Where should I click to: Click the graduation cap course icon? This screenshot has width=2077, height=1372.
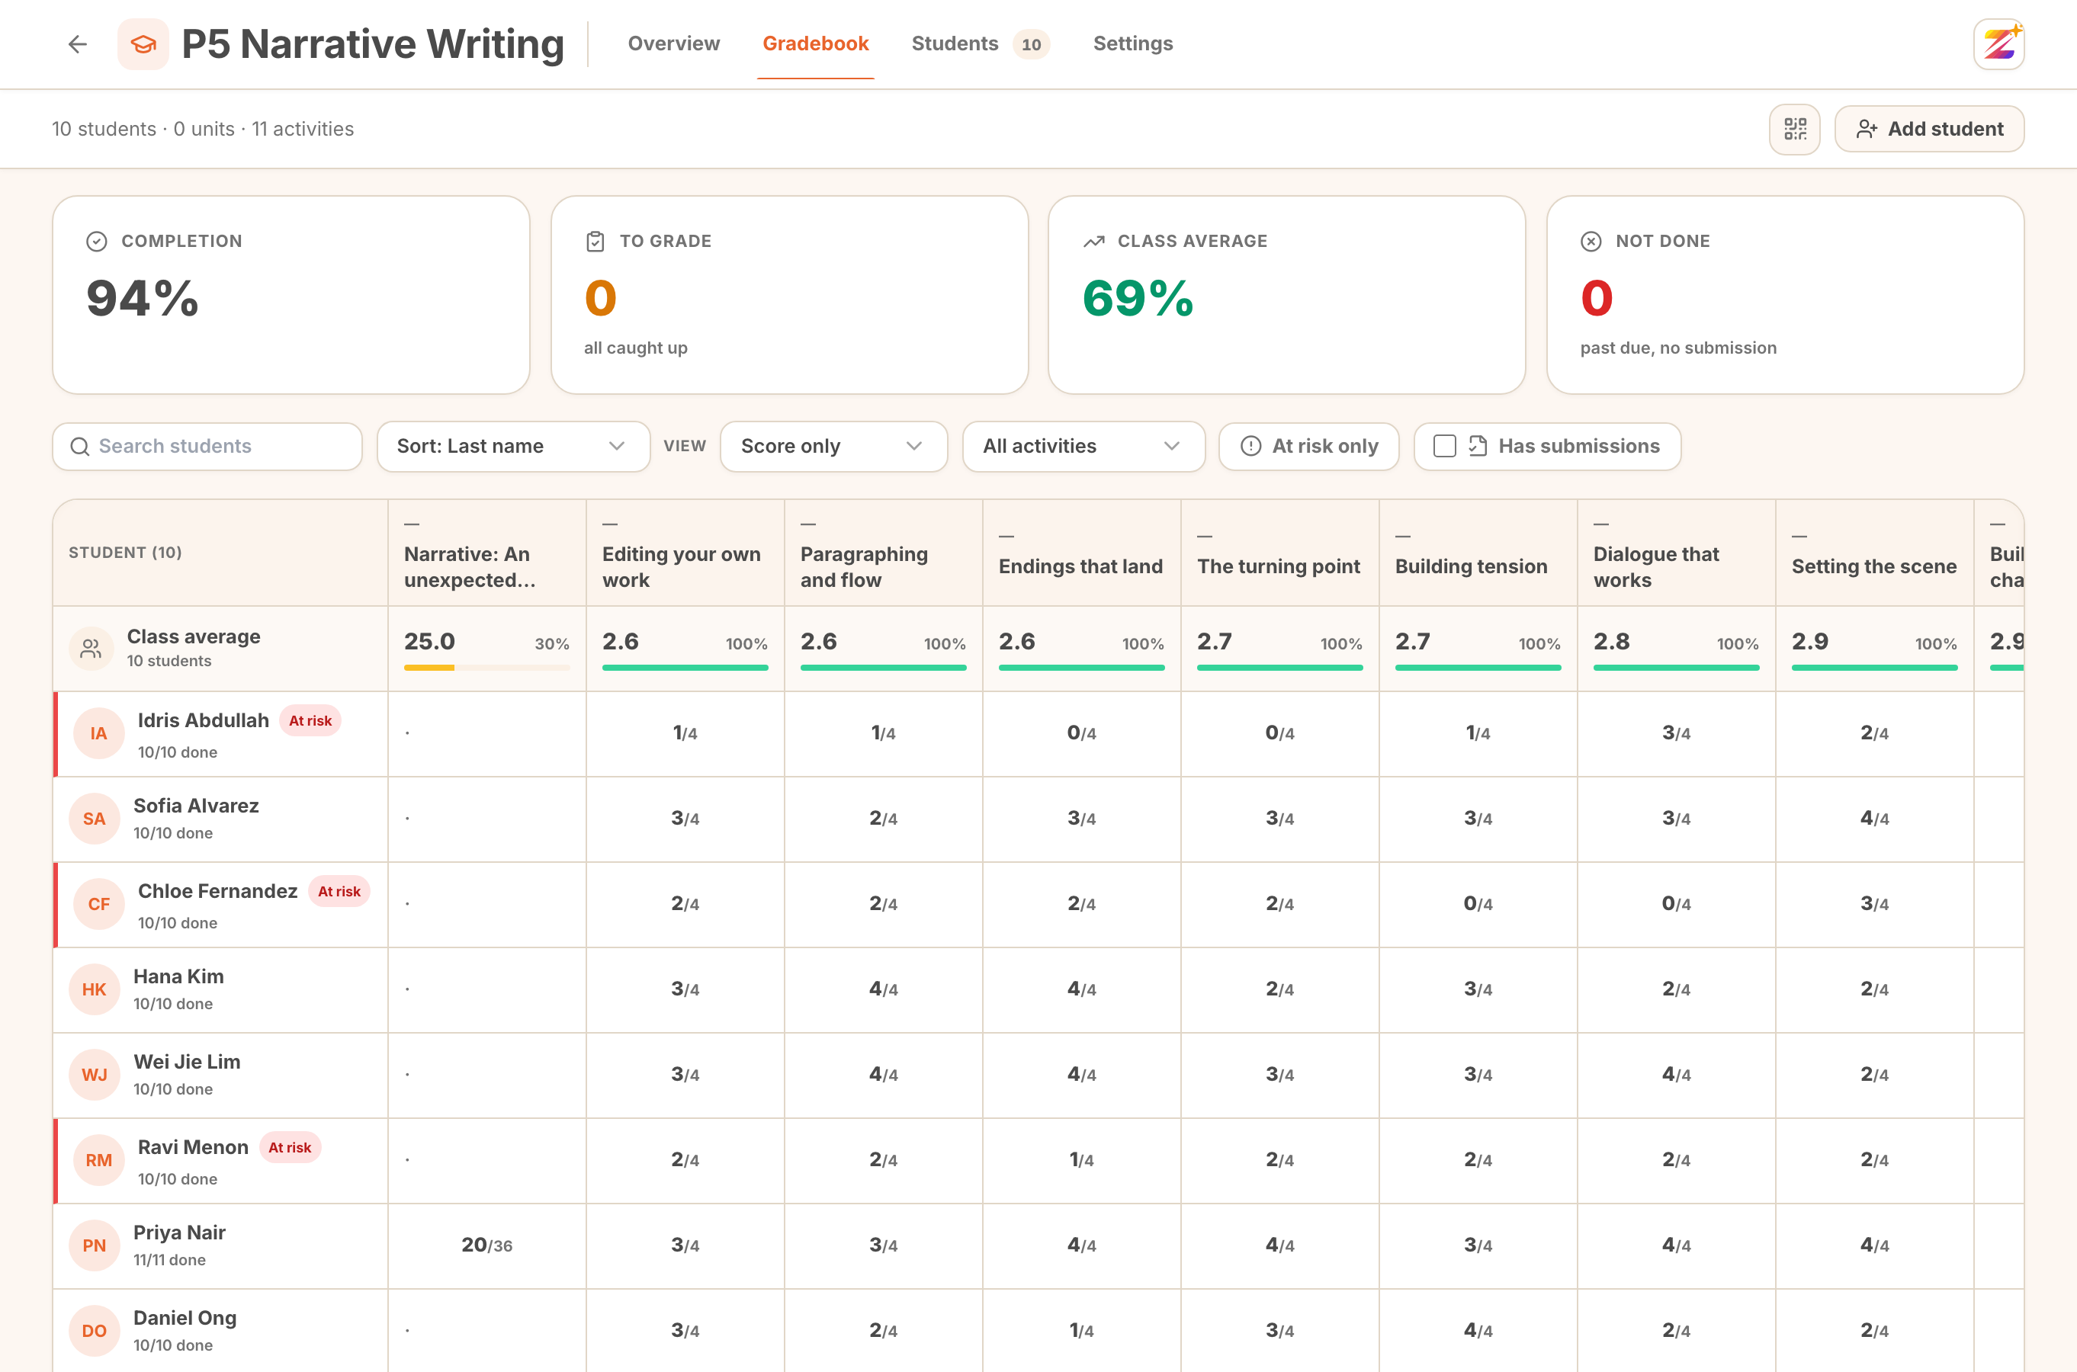point(143,43)
